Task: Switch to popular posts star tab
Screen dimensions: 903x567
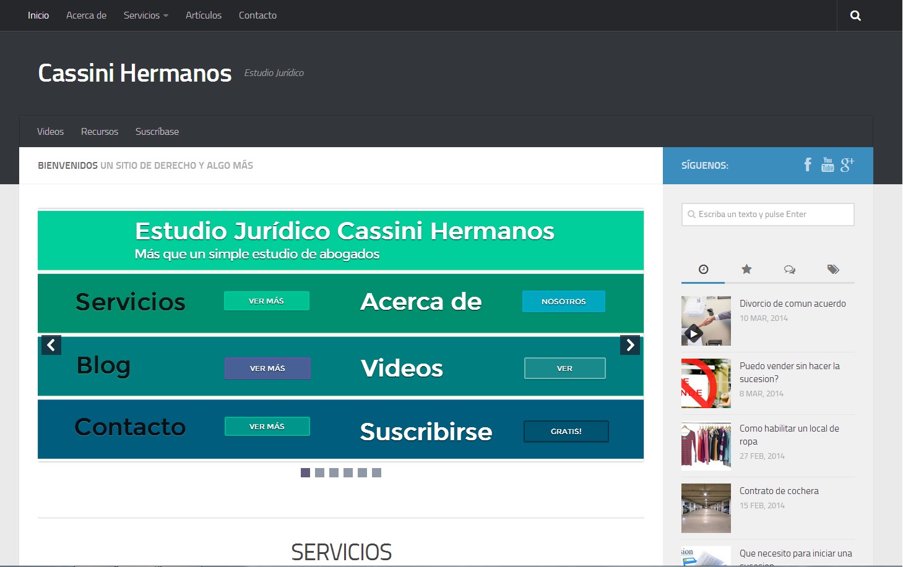Action: click(746, 269)
